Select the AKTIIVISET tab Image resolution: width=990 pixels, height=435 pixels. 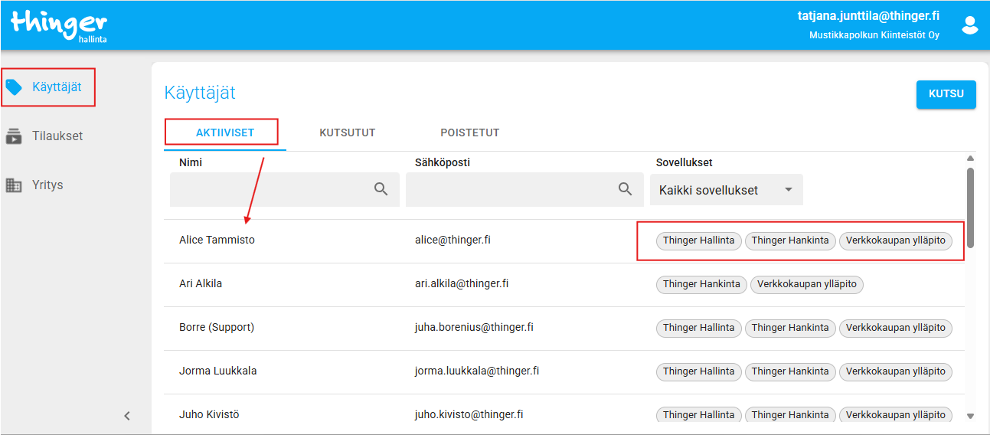pos(225,132)
